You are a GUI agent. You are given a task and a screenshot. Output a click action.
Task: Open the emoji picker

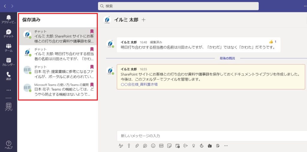click(x=153, y=146)
